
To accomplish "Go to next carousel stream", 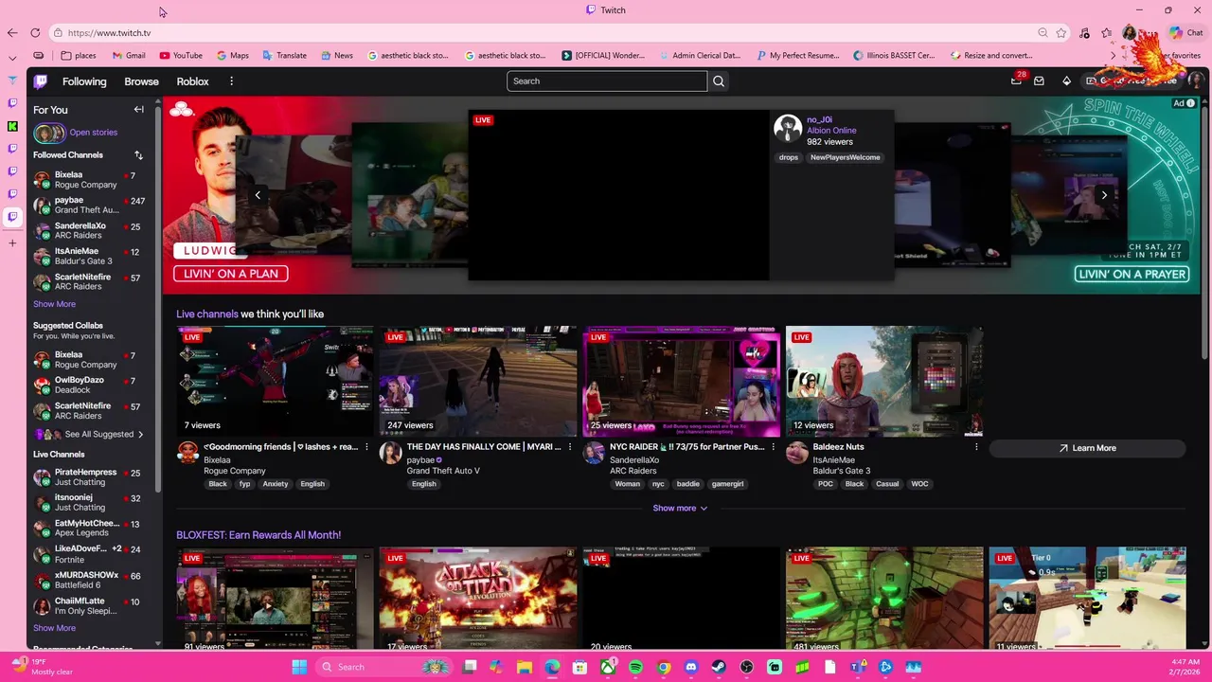I will (1104, 195).
